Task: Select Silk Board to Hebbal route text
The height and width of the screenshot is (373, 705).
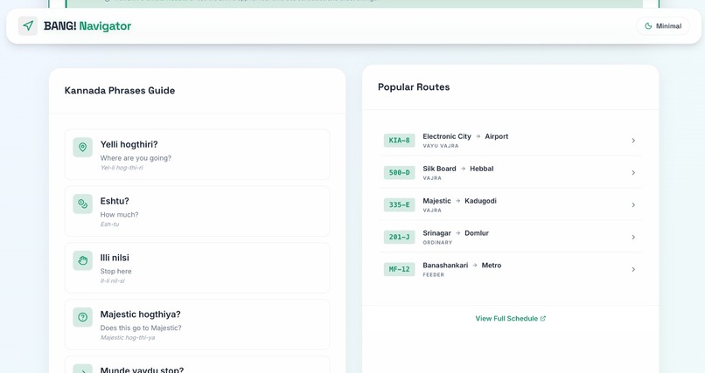Action: coord(458,169)
